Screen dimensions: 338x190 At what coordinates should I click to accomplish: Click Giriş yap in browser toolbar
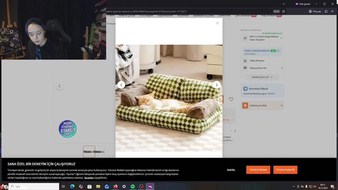coord(315,11)
